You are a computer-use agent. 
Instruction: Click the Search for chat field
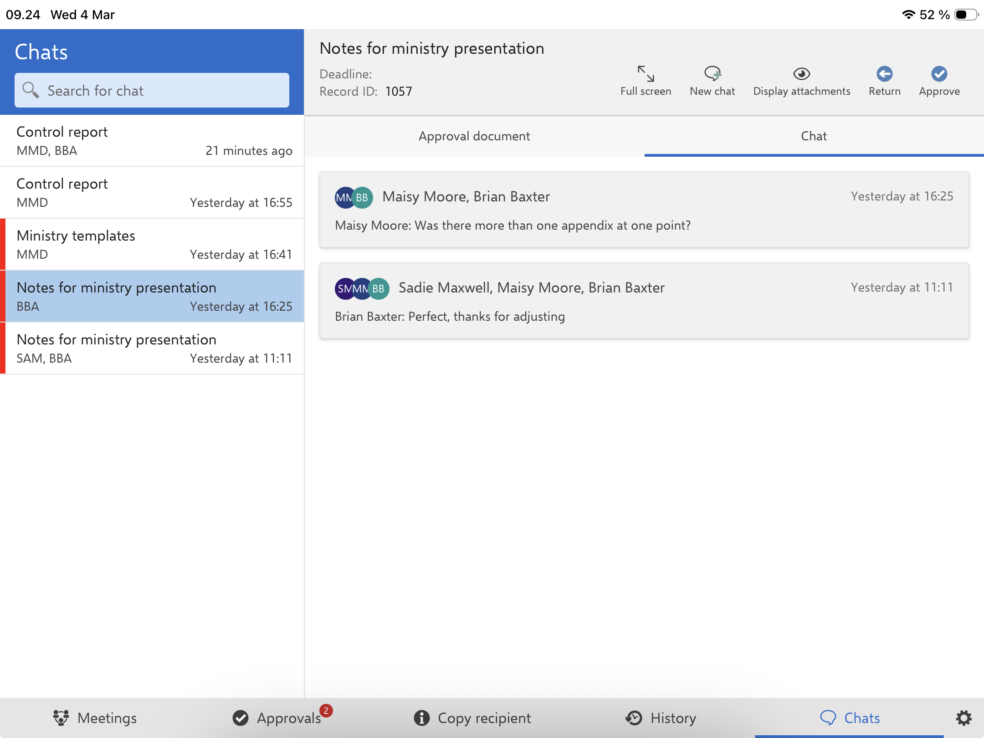152,90
